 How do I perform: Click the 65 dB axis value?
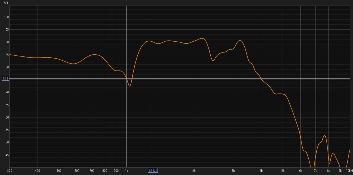(7, 105)
